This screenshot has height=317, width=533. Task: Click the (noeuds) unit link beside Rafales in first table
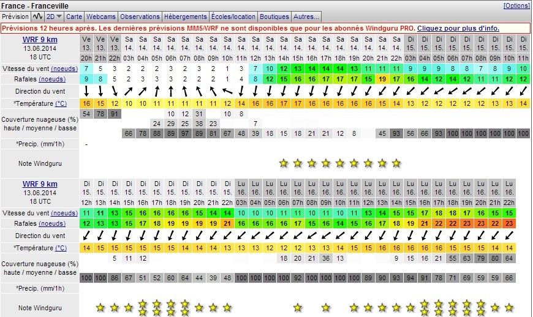53,80
